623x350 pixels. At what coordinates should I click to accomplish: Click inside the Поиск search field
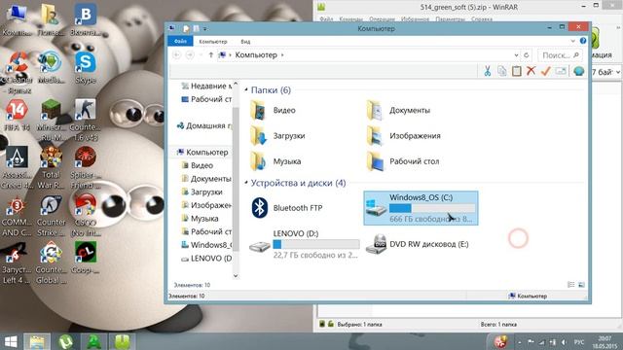pos(560,55)
